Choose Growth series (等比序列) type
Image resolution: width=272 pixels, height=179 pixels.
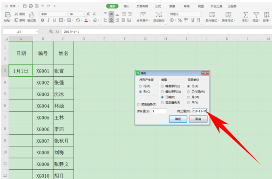coord(162,92)
